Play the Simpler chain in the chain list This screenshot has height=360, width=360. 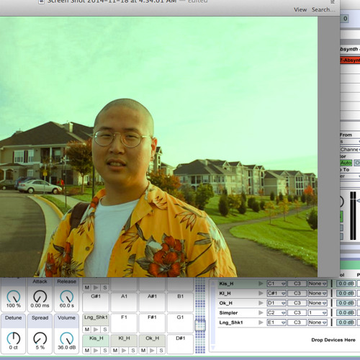click(261, 312)
